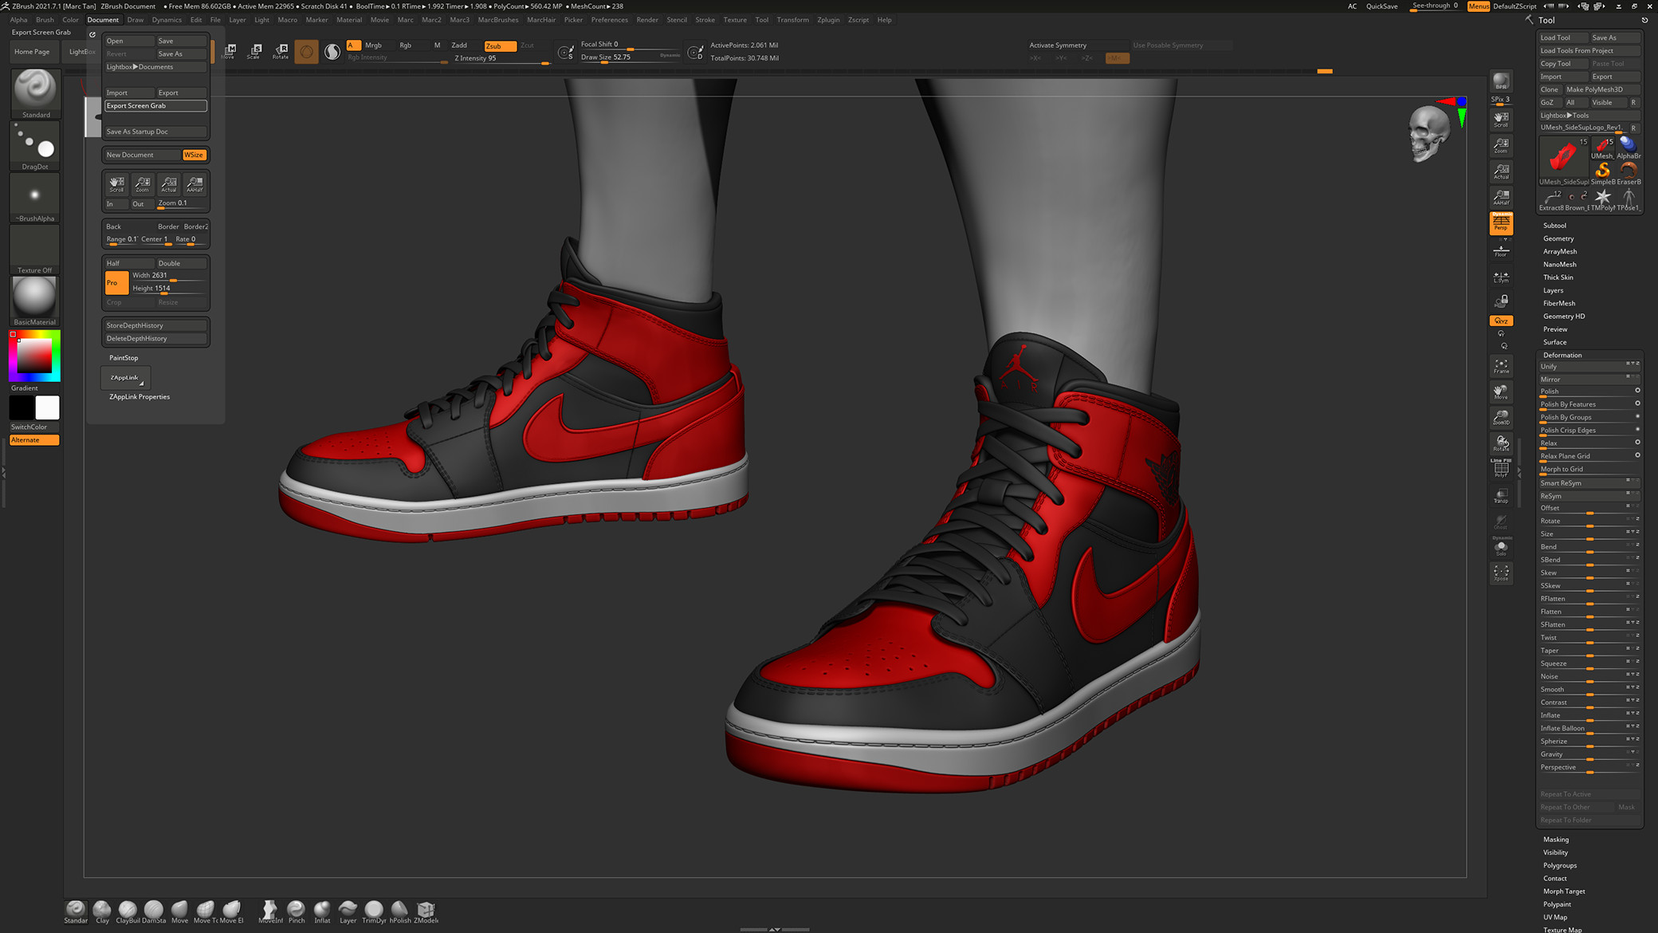Toggle Transp transparency mode
Screen dimensions: 1658x933
(1501, 495)
